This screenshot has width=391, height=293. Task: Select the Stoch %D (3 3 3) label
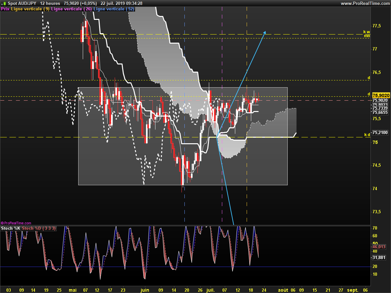[39, 229]
